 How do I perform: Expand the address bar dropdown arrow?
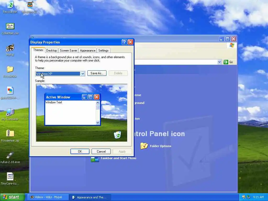pyautogui.click(x=220, y=62)
